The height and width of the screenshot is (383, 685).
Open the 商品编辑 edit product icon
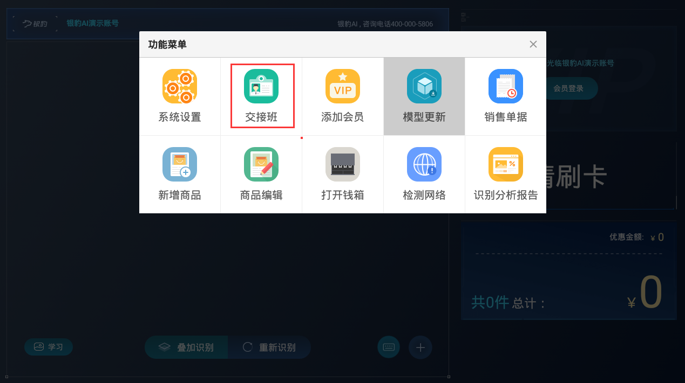point(261,164)
